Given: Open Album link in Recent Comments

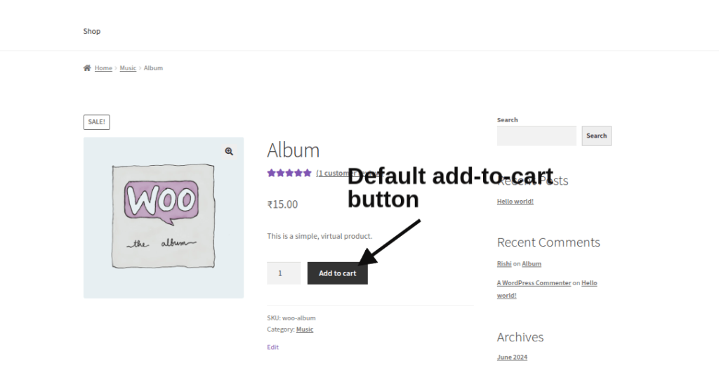Looking at the screenshot, I should (532, 263).
